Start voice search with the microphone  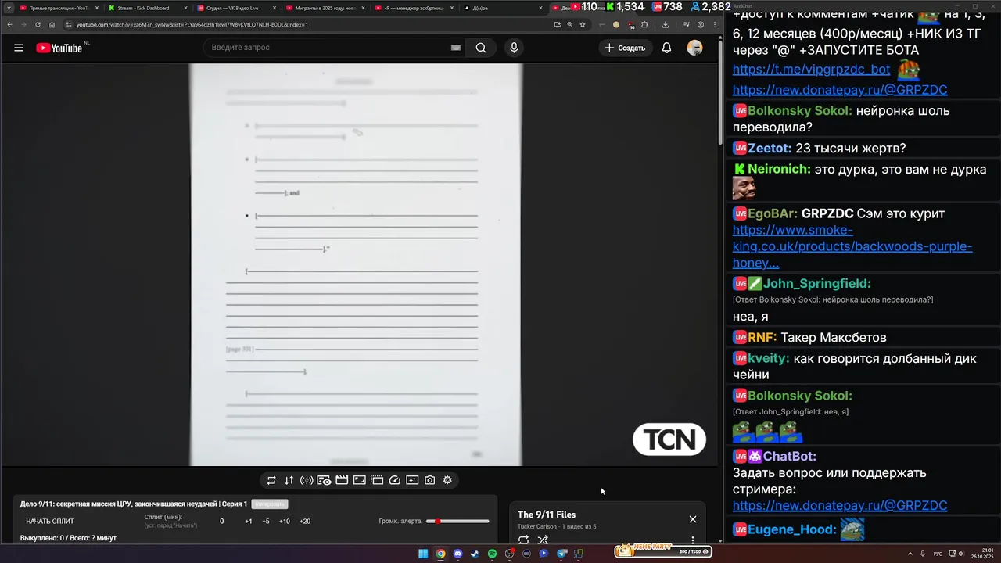point(514,48)
